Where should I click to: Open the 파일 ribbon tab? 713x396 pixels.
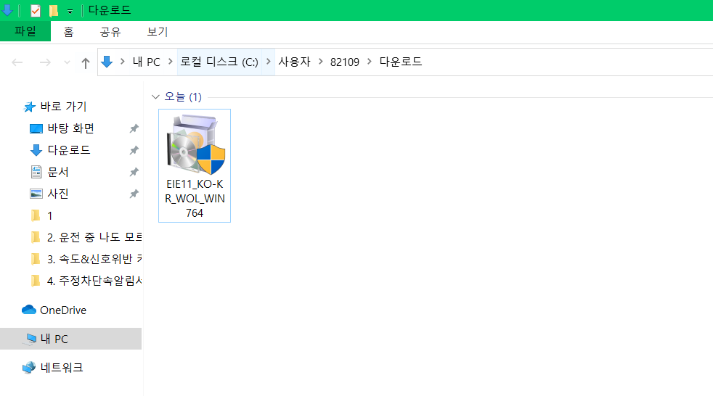click(x=25, y=31)
